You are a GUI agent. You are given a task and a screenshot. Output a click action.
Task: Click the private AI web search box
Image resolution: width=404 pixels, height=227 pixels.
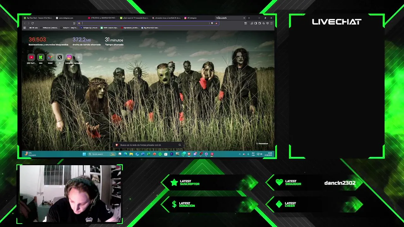click(x=148, y=145)
